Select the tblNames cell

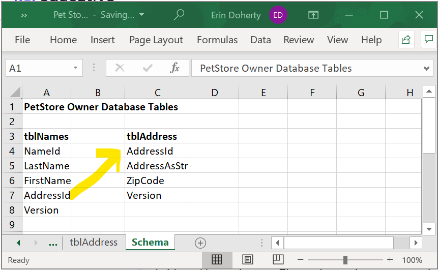pyautogui.click(x=46, y=136)
